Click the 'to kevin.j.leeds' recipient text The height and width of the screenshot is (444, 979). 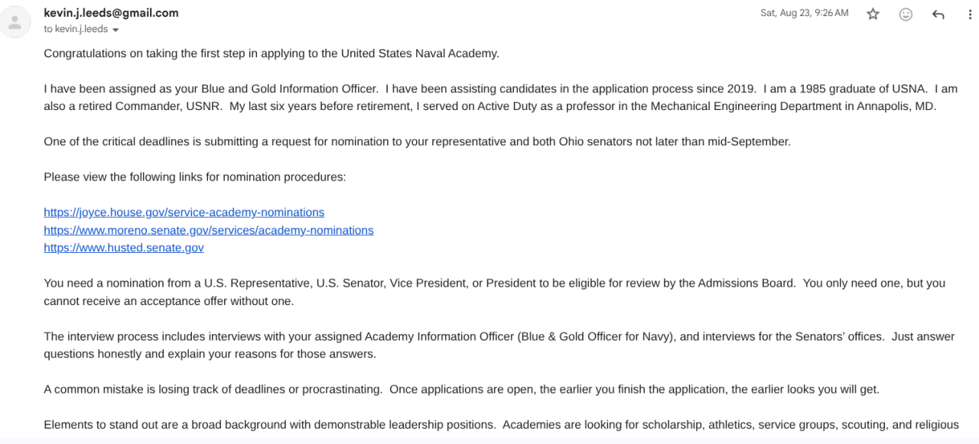click(76, 29)
